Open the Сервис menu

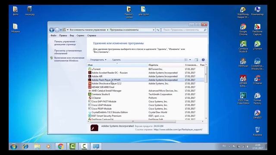coord(81,35)
